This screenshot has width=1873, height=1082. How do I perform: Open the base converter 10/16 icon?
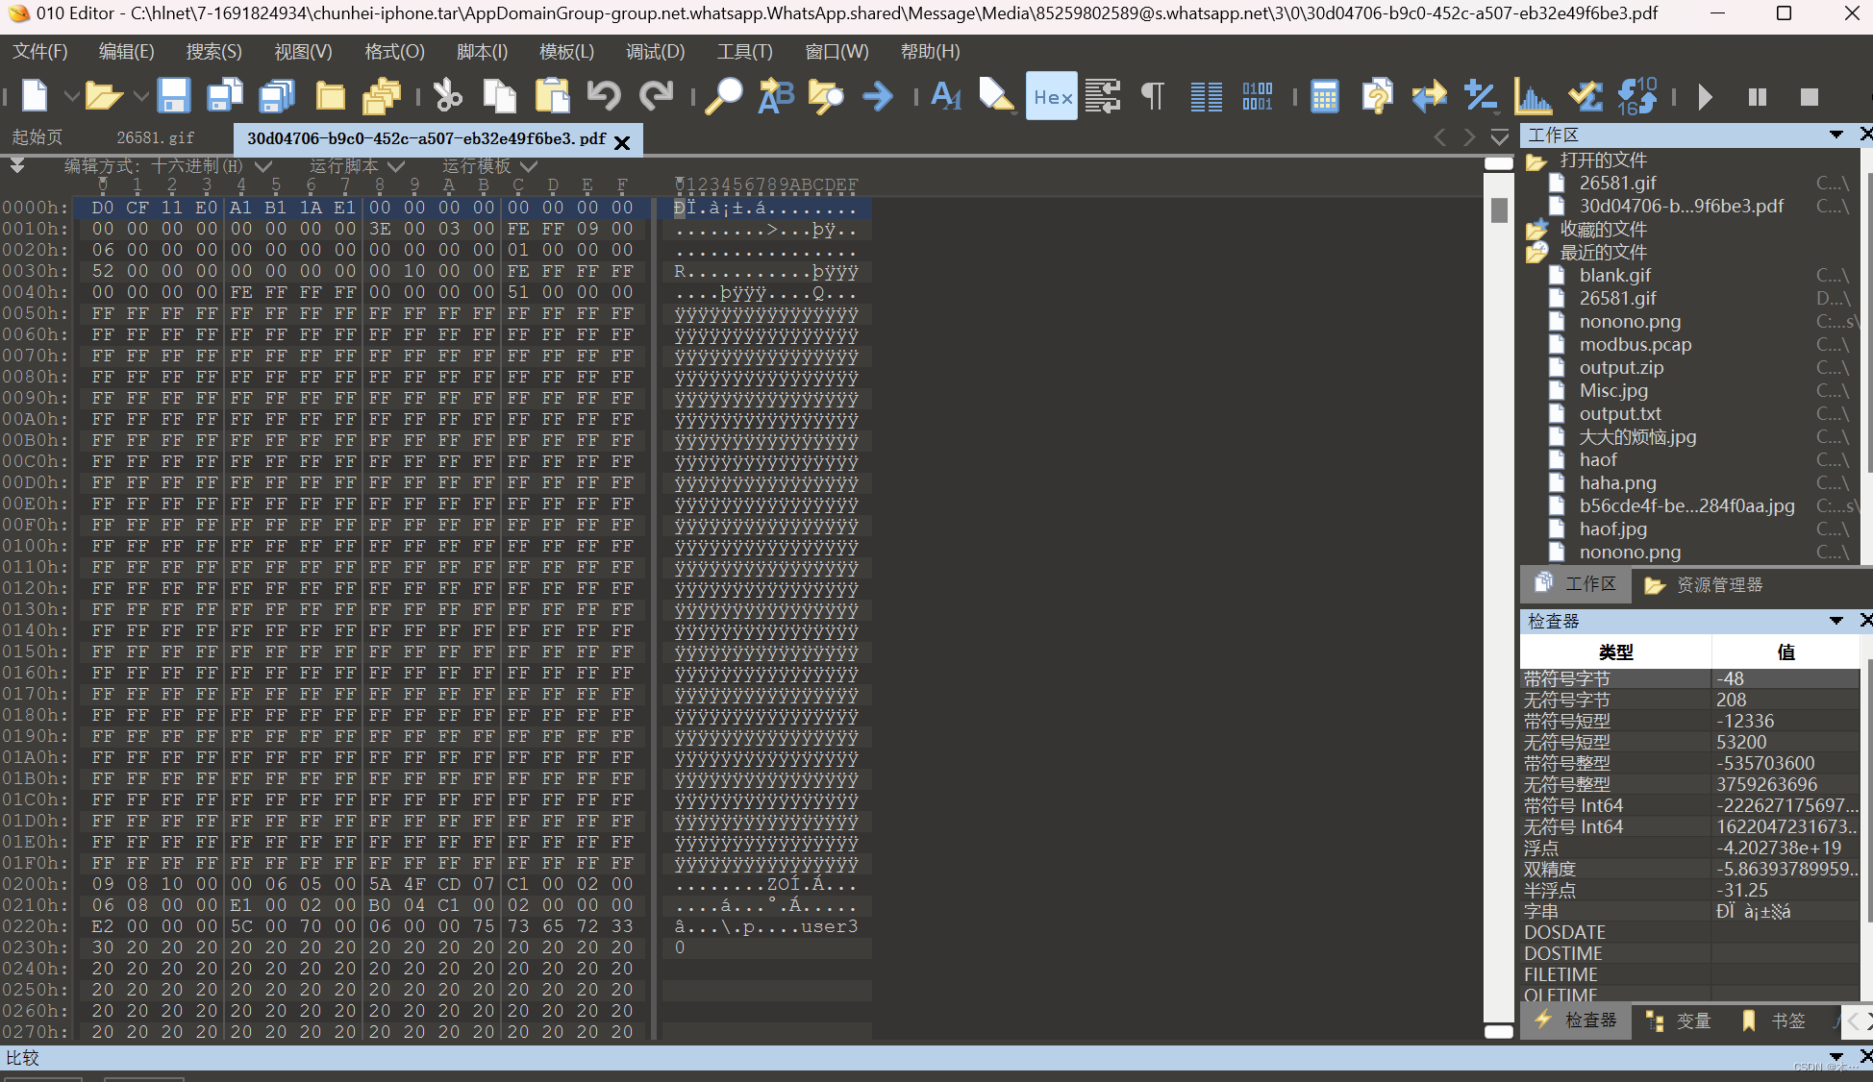(x=1637, y=96)
